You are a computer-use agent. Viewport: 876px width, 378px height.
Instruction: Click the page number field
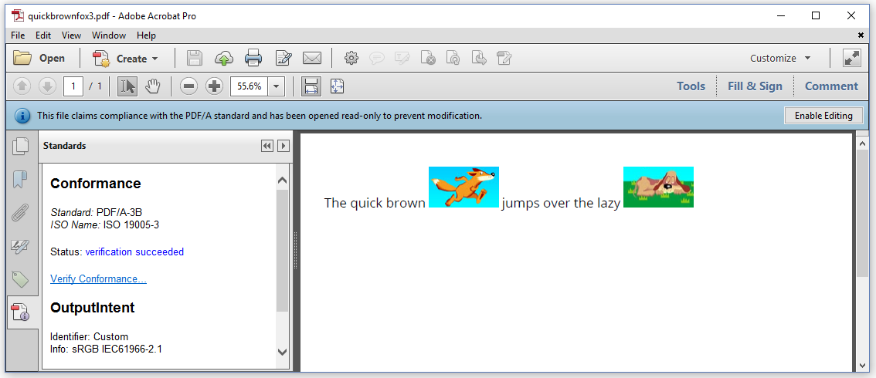[73, 86]
